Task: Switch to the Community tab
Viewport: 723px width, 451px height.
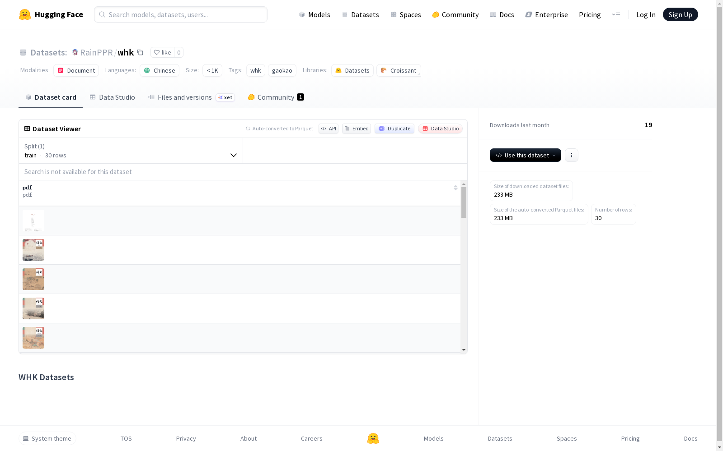Action: tap(276, 97)
